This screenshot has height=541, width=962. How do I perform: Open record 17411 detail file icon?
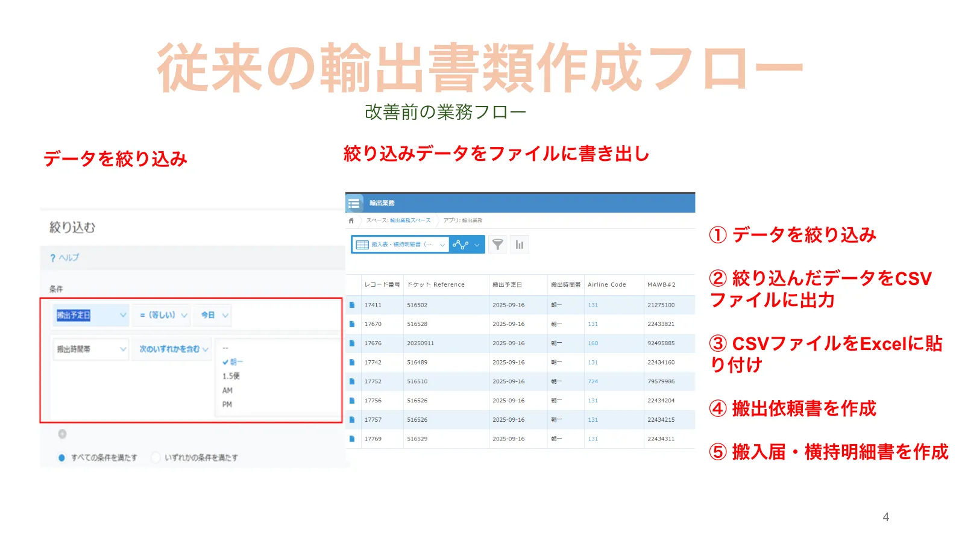click(x=352, y=305)
